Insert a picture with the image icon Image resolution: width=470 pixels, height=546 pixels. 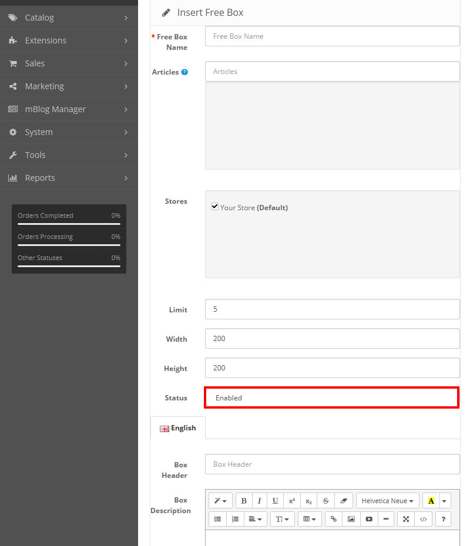click(351, 519)
